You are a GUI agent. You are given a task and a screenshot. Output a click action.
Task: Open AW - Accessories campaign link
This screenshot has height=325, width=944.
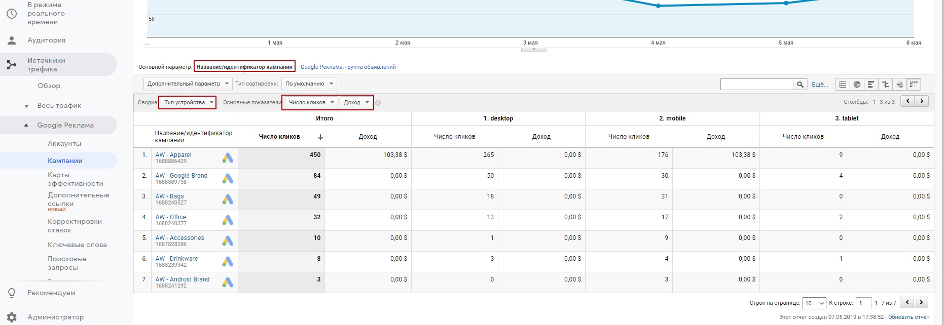pyautogui.click(x=180, y=238)
